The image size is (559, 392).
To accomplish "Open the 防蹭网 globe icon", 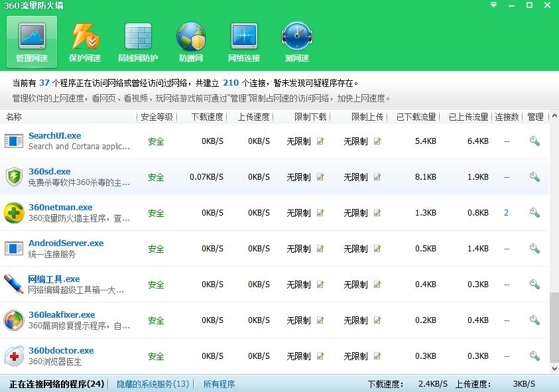I will pos(191,42).
